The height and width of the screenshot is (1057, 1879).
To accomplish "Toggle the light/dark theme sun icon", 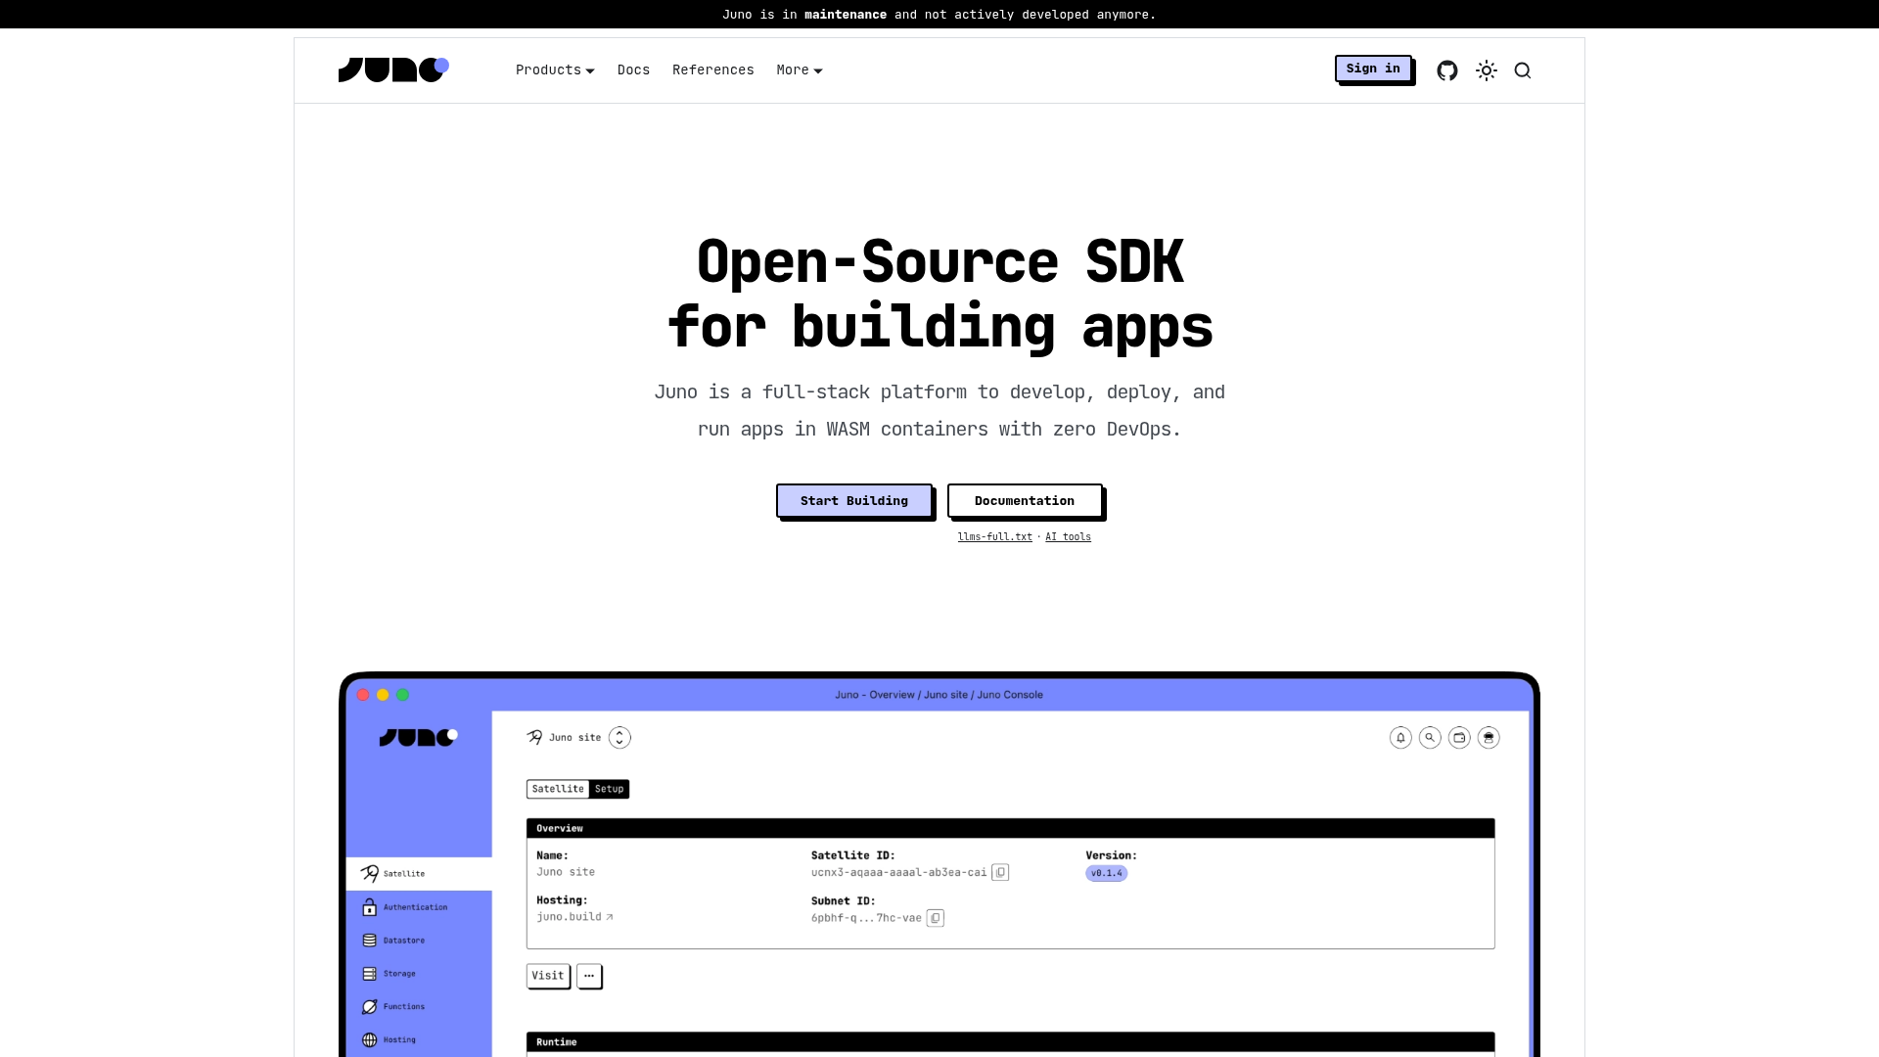I will click(1487, 70).
